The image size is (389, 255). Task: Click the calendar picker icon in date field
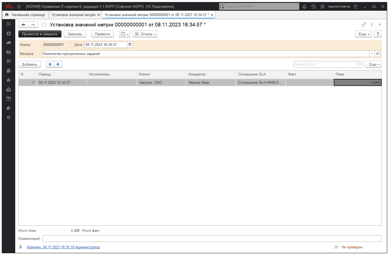[x=130, y=45]
